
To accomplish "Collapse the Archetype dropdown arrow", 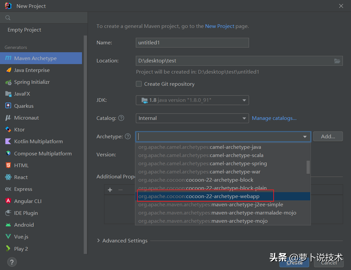I will [x=305, y=137].
